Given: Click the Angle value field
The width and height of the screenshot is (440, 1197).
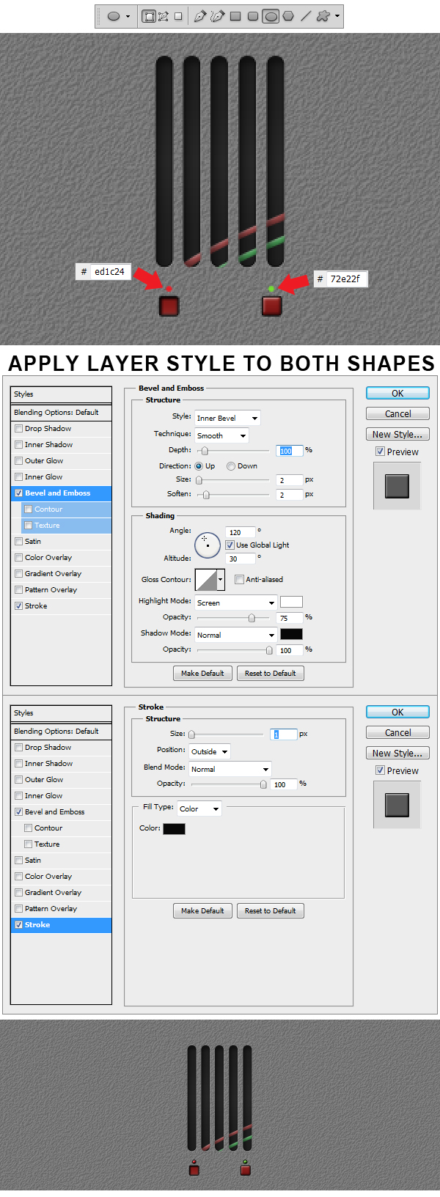Looking at the screenshot, I should pos(241,532).
